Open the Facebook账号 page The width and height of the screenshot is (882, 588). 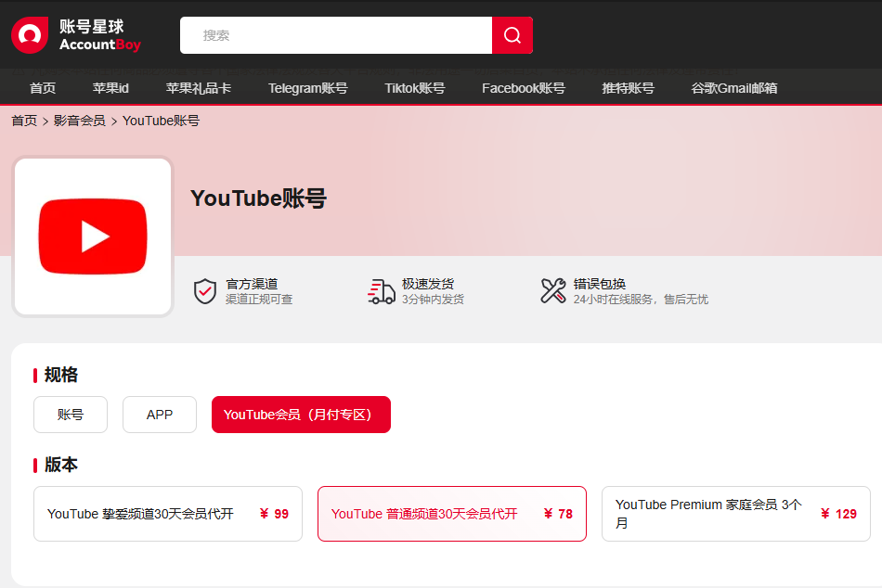(524, 88)
